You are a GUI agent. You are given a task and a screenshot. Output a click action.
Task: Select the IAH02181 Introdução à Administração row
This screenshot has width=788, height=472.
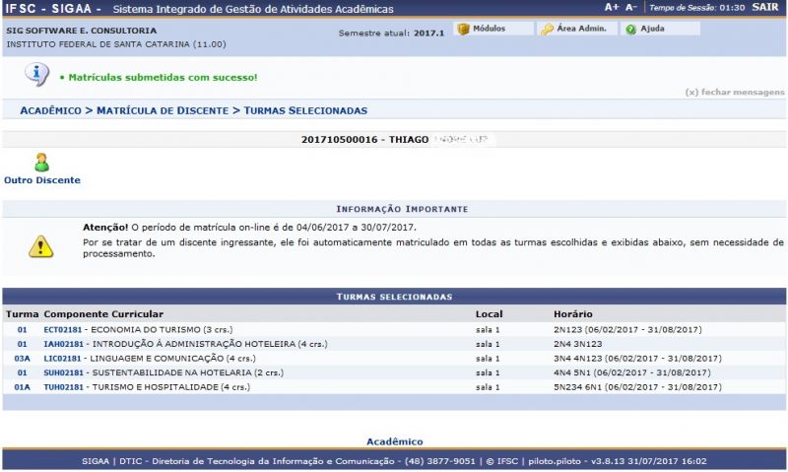pyautogui.click(x=63, y=344)
